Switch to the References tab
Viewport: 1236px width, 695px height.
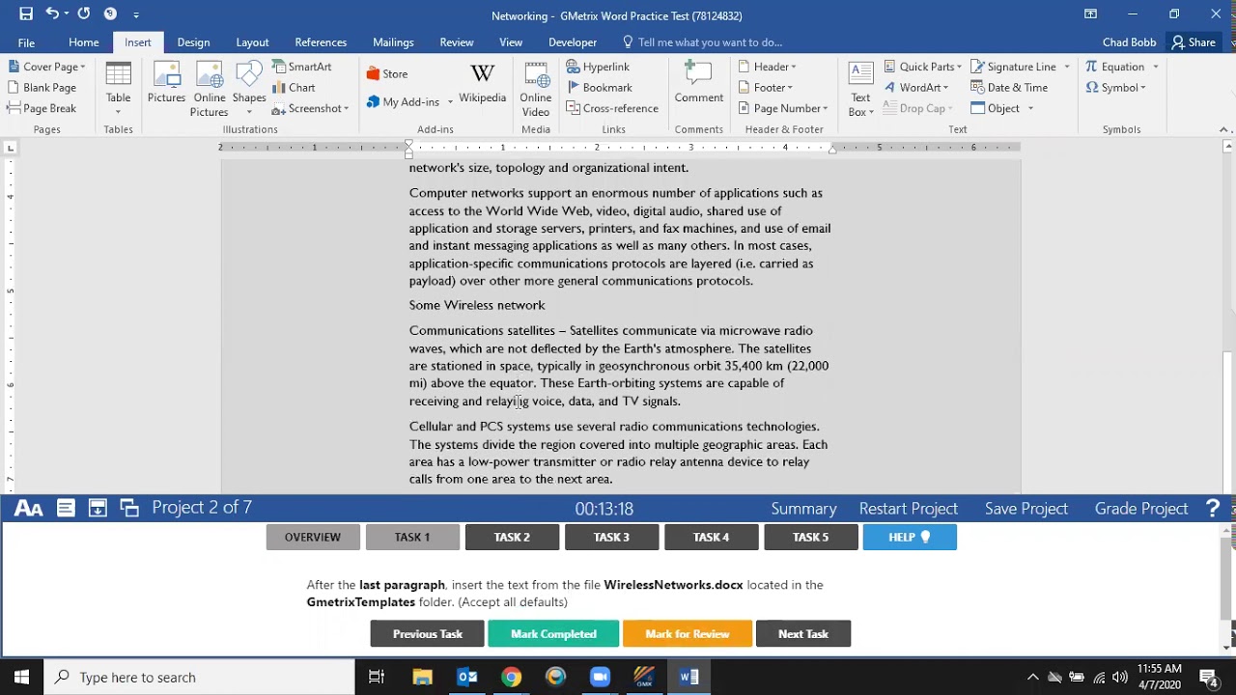pos(321,42)
